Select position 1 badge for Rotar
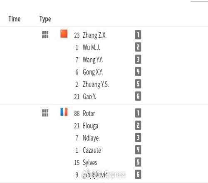The width and height of the screenshot is (208, 183). [x=138, y=113]
